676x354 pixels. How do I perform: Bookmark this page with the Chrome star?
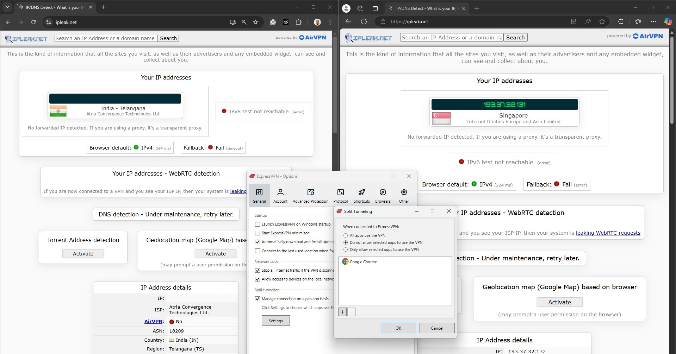pyautogui.click(x=255, y=22)
